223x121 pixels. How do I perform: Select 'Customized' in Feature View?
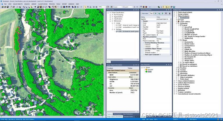(x=184, y=18)
